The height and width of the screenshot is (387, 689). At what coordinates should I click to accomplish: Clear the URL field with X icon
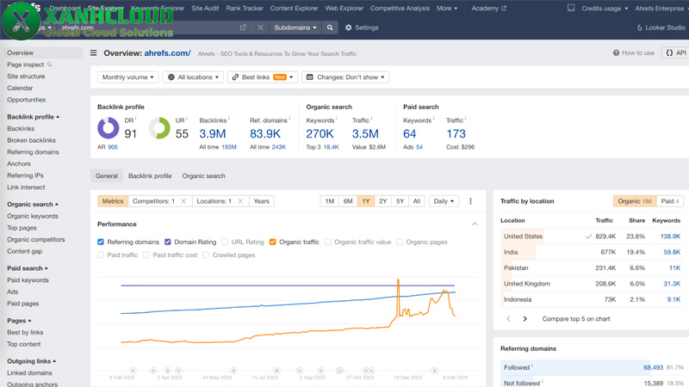[260, 28]
